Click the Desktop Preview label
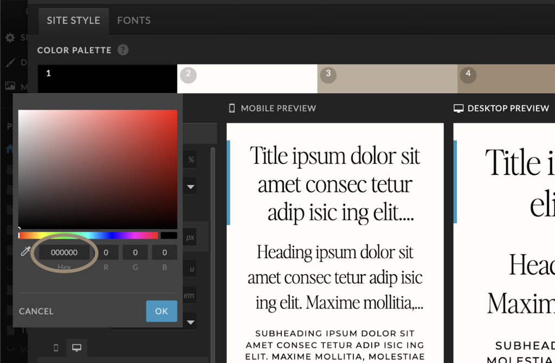555x363 pixels. pyautogui.click(x=508, y=108)
